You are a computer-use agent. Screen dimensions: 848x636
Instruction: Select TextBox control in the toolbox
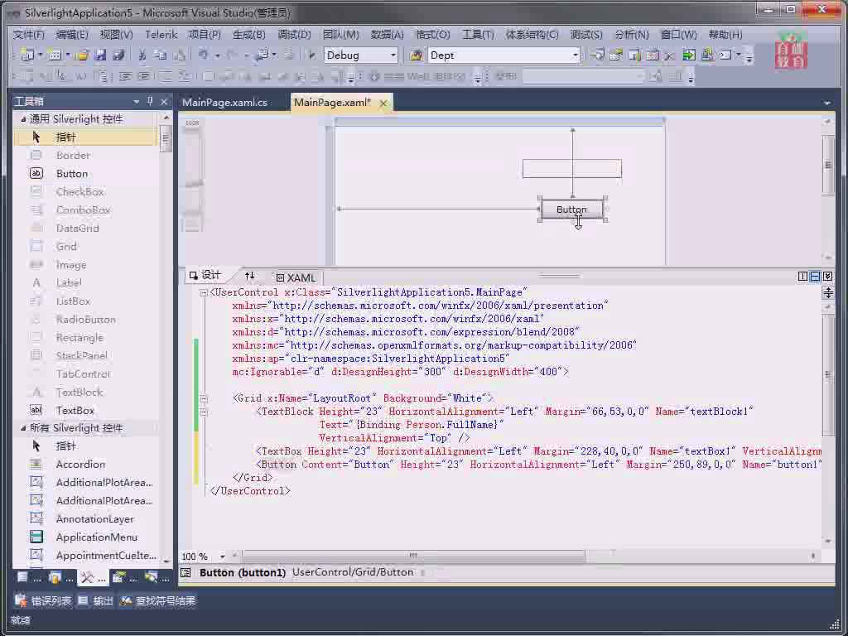[x=86, y=411]
